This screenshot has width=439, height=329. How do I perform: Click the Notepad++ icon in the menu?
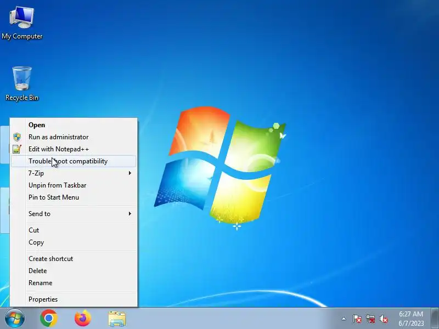coord(17,149)
